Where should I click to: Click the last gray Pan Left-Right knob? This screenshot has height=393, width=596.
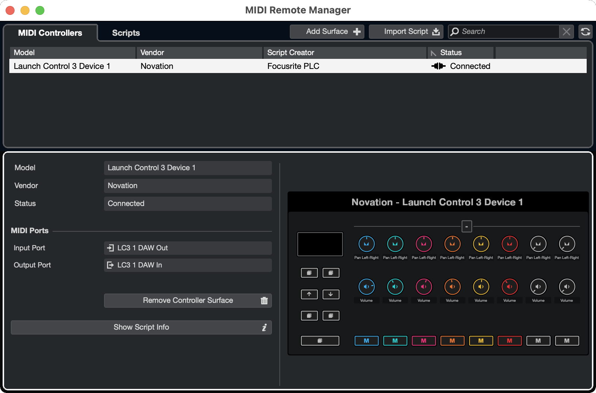pos(567,244)
